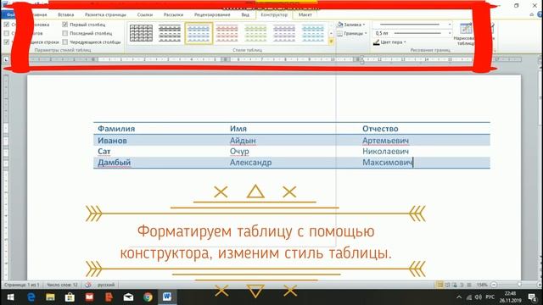The image size is (543, 305).
Task: Open Word help with question mark icon
Action: [540, 14]
